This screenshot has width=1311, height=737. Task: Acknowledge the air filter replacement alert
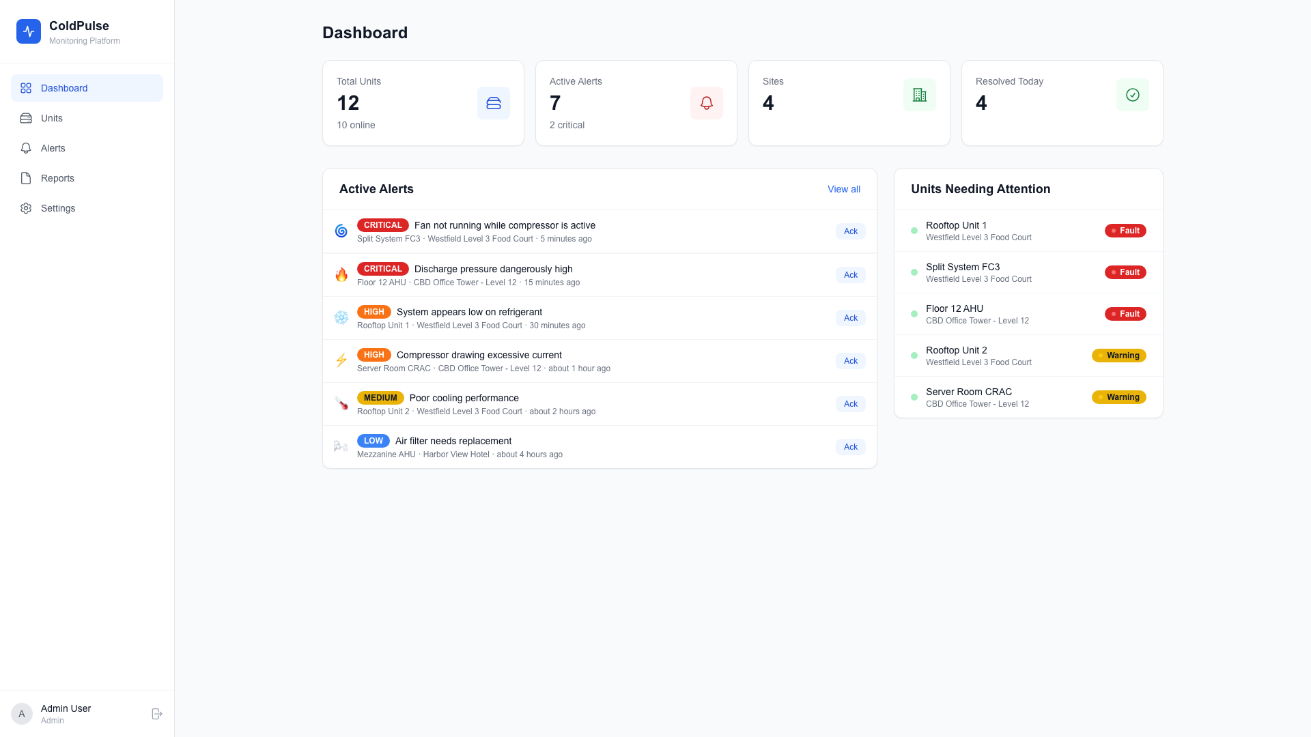(851, 447)
